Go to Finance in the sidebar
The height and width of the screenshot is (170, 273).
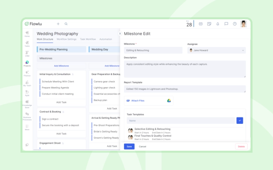(27, 73)
